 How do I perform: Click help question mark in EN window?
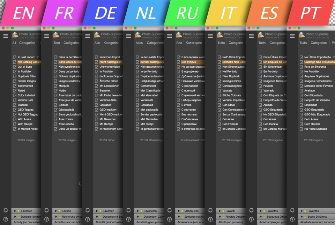click(6, 219)
